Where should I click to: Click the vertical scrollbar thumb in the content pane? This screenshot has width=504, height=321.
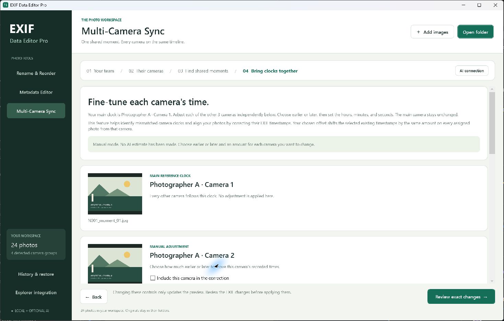pos(492,123)
